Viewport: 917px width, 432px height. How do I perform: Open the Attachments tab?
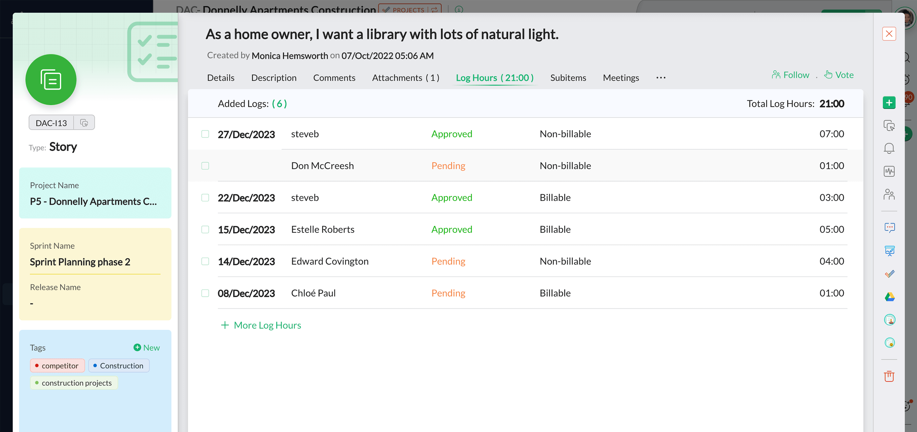pyautogui.click(x=405, y=78)
